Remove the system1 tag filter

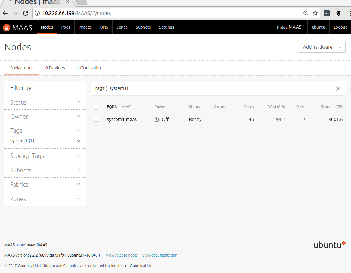point(78,141)
